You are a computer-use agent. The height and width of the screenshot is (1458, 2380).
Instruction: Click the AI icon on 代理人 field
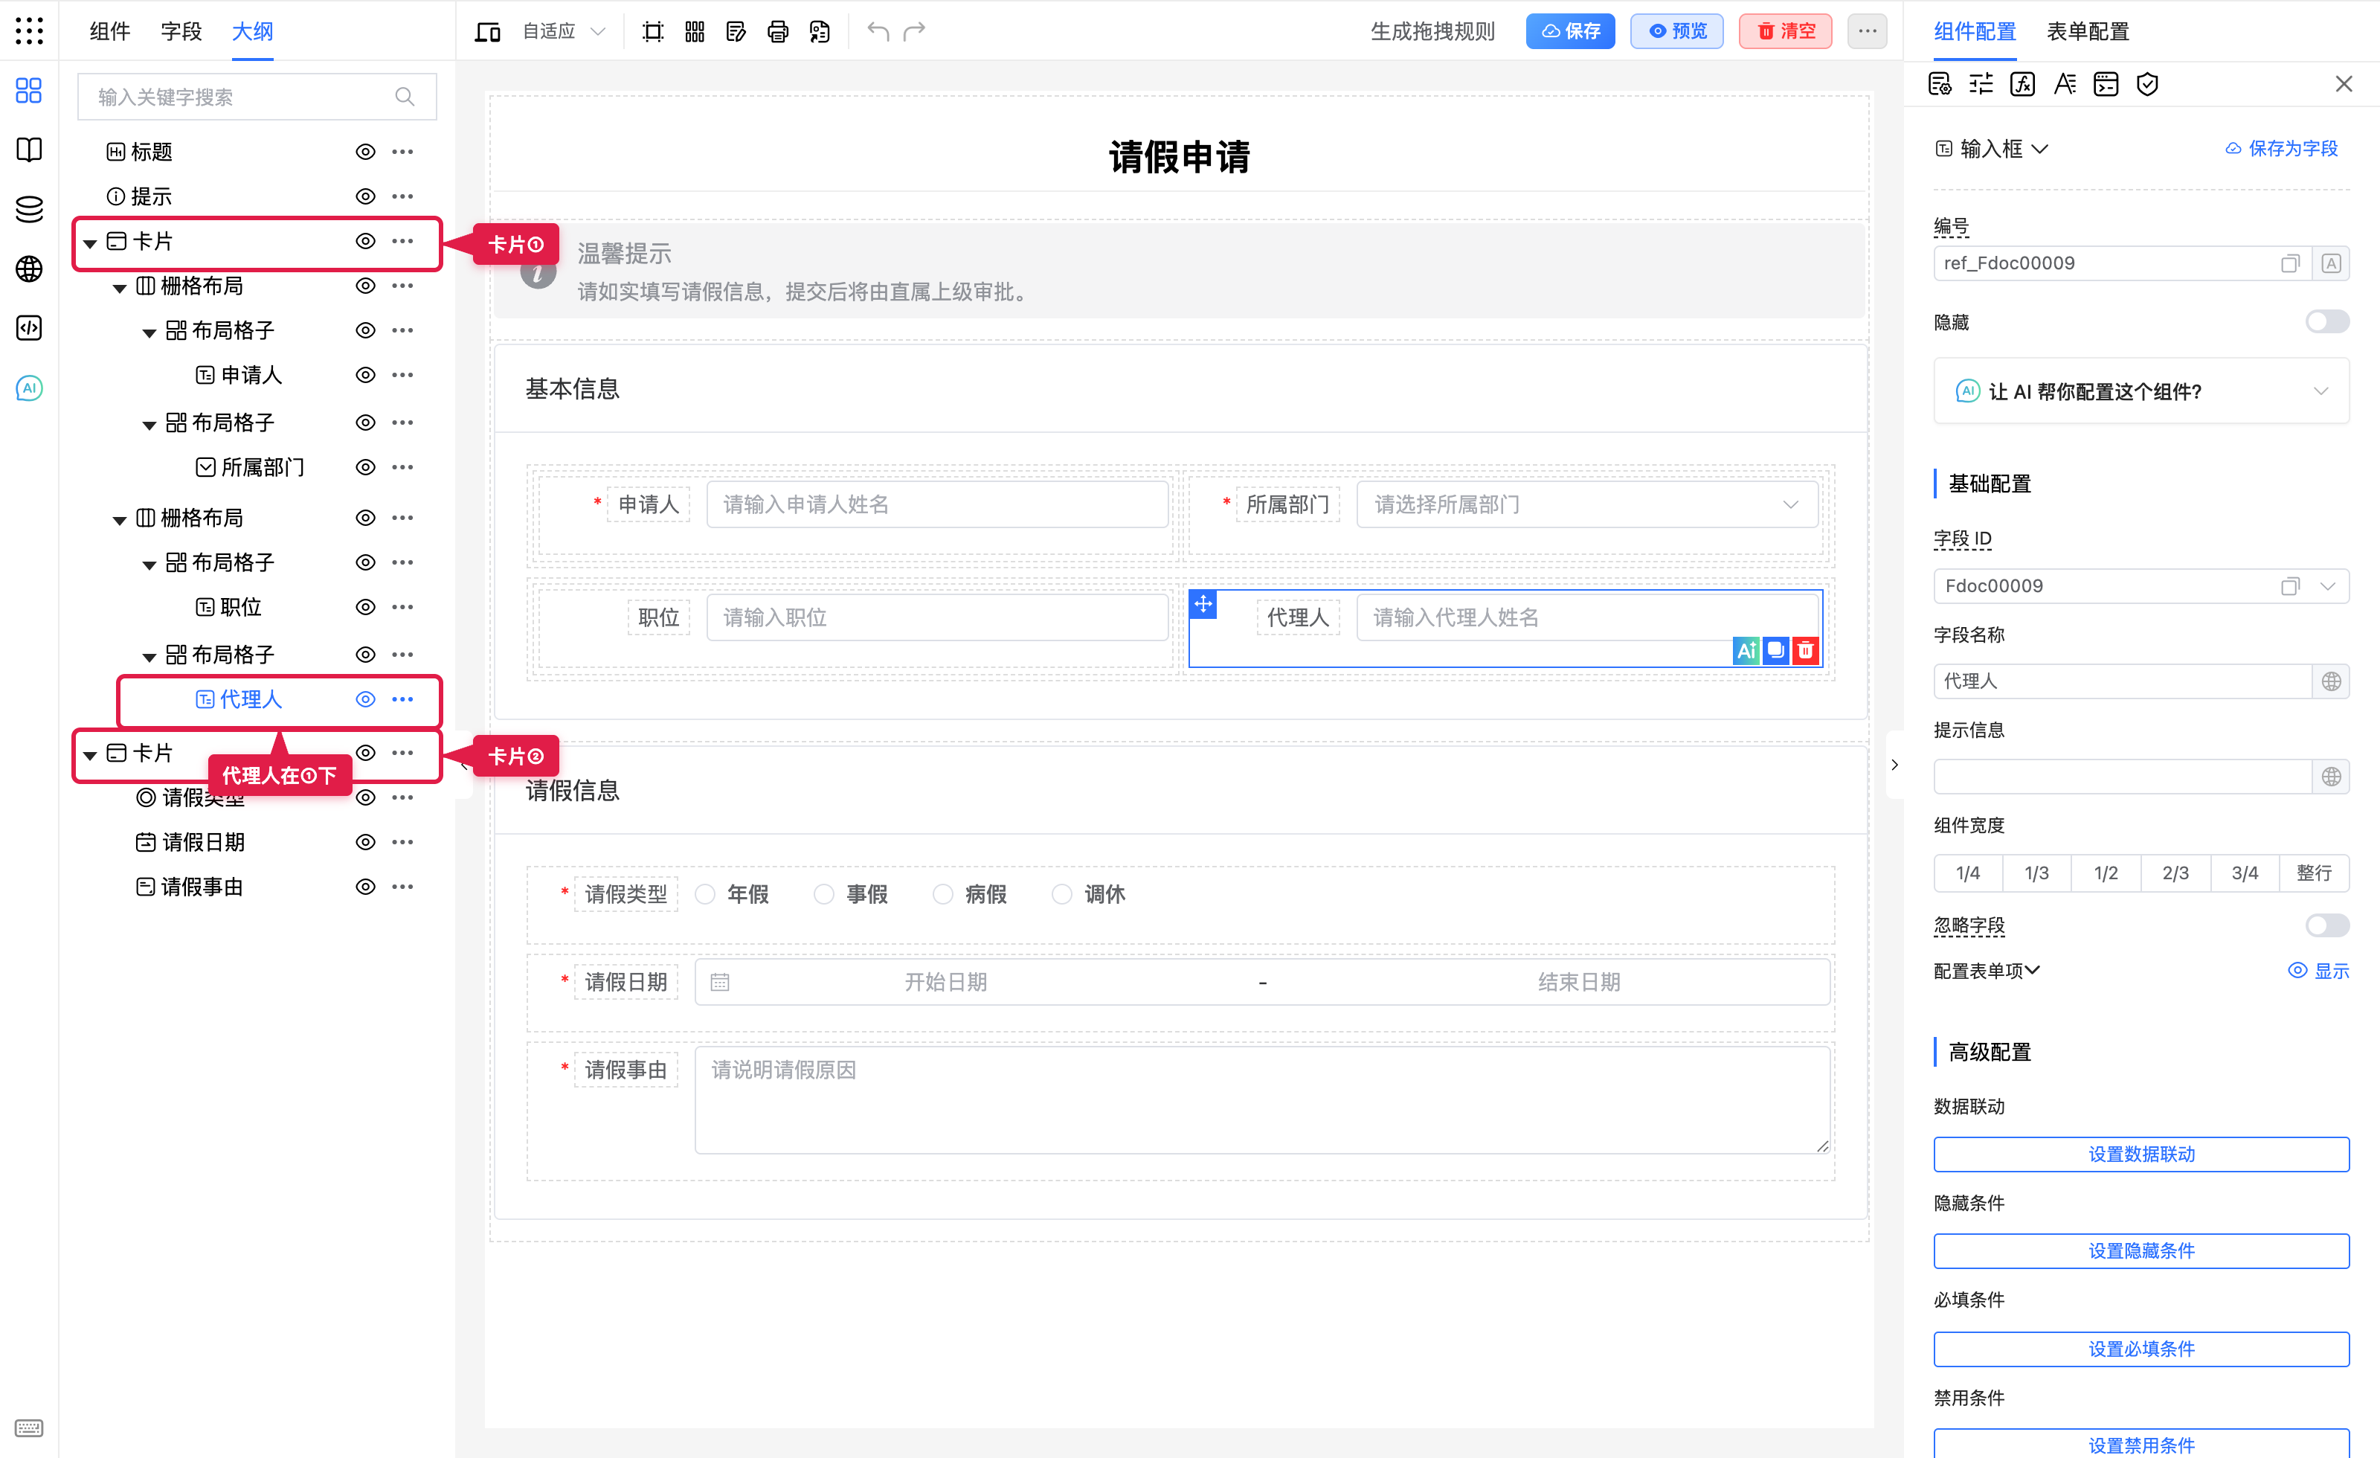[x=1746, y=650]
